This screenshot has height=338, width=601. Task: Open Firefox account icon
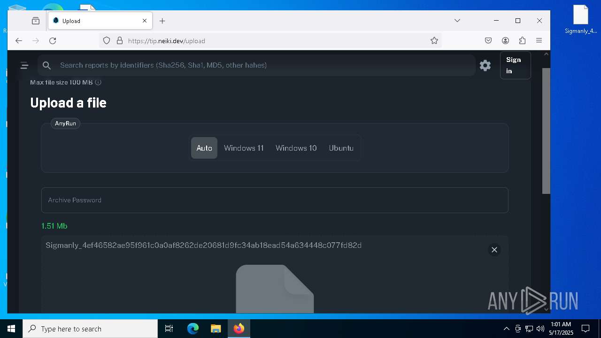point(505,41)
